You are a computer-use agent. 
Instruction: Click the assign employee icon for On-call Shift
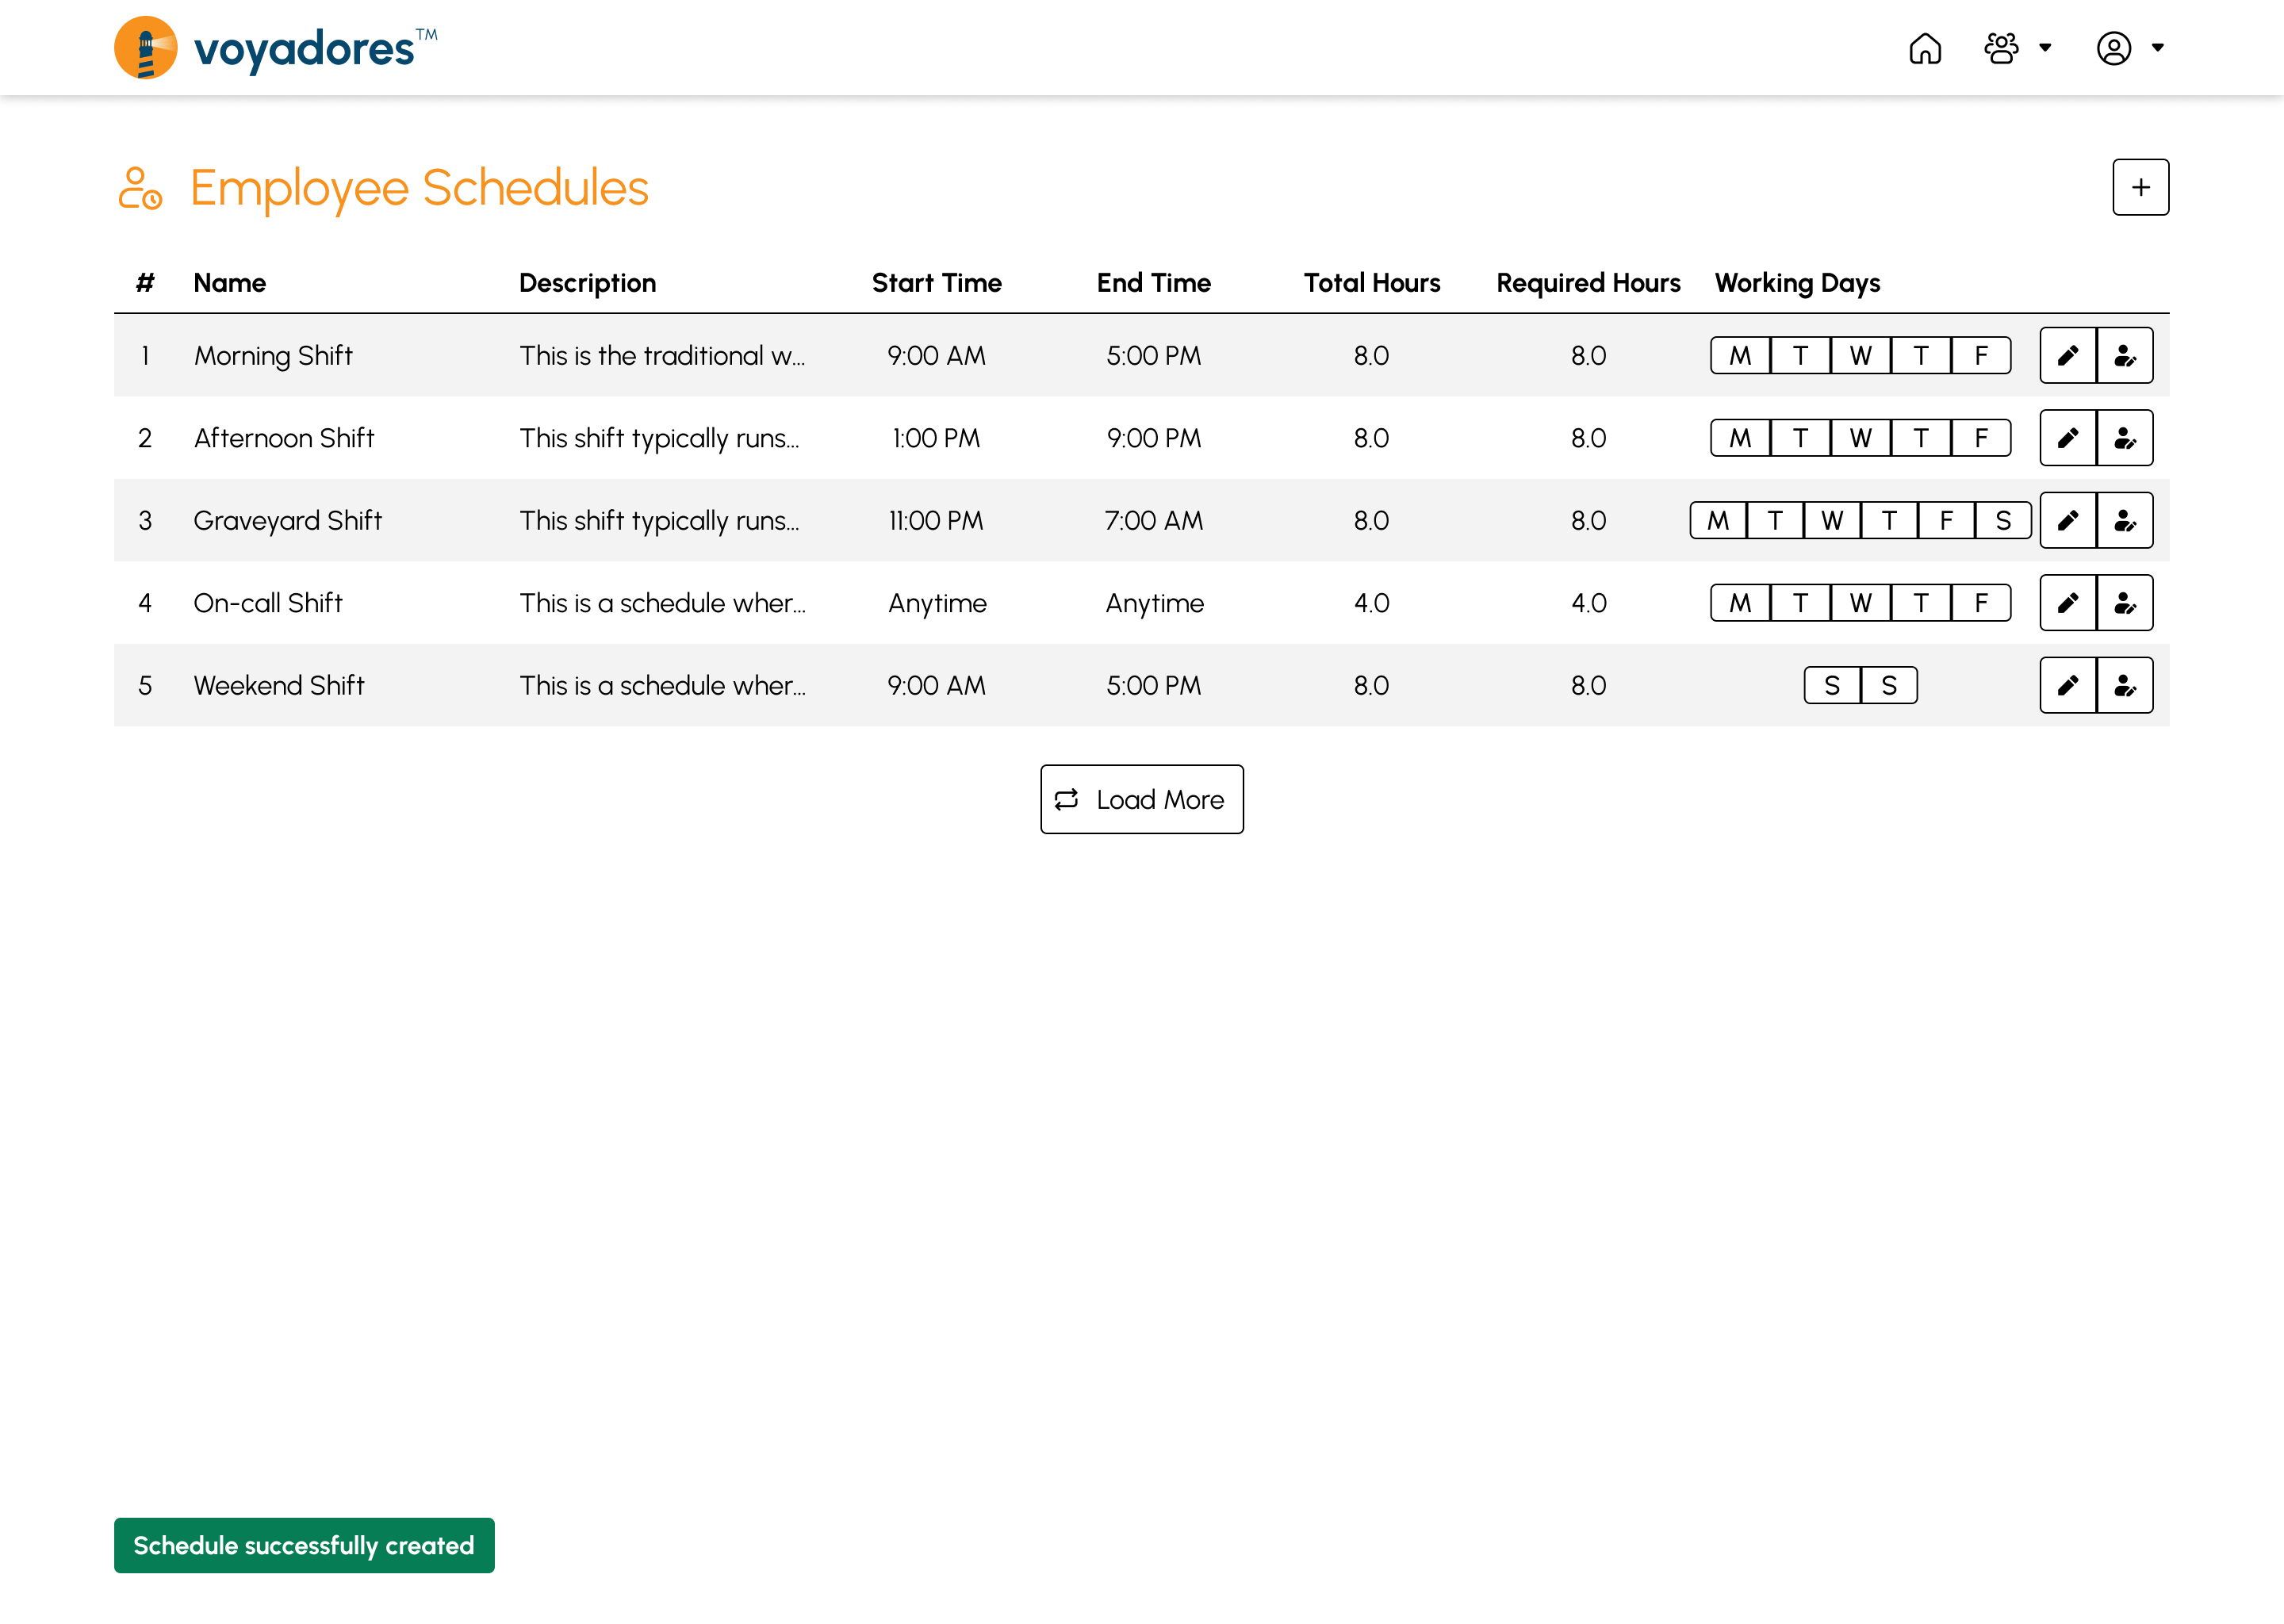tap(2124, 603)
